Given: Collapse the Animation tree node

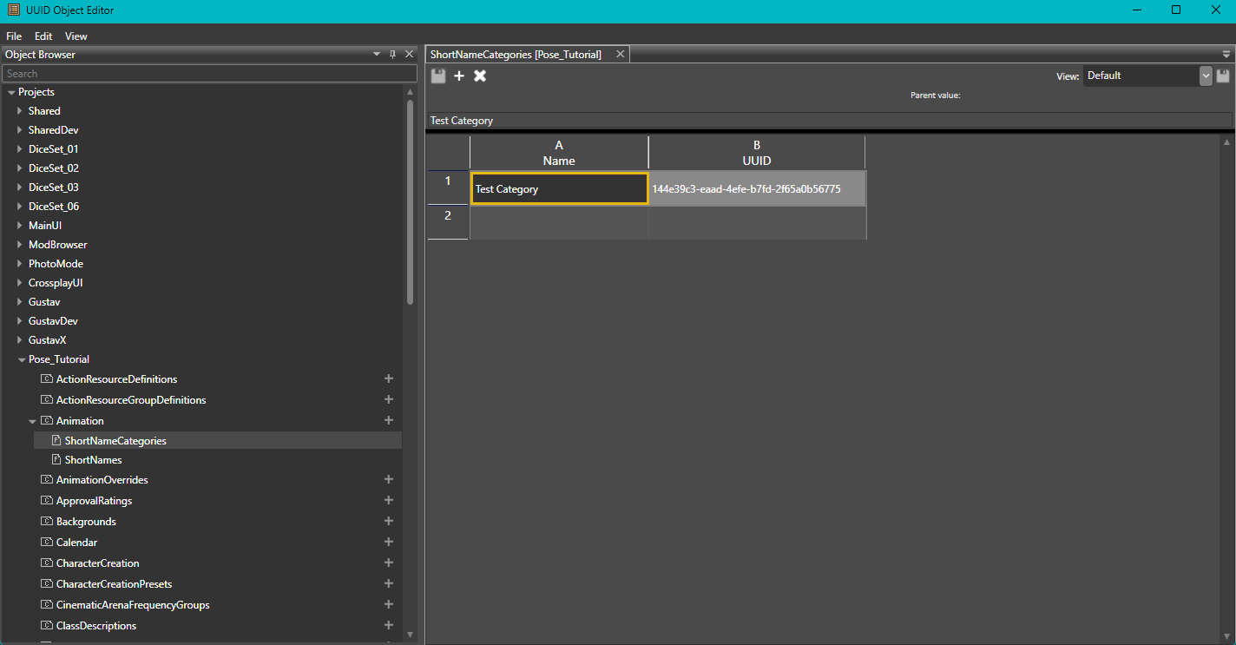Looking at the screenshot, I should (32, 420).
